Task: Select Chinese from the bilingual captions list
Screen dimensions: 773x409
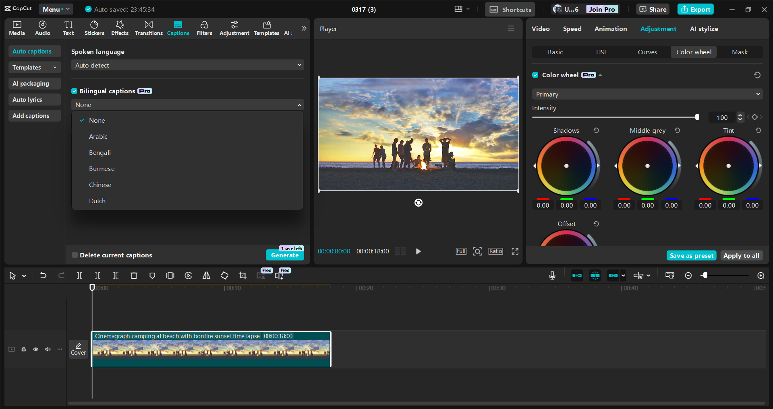Action: 100,185
